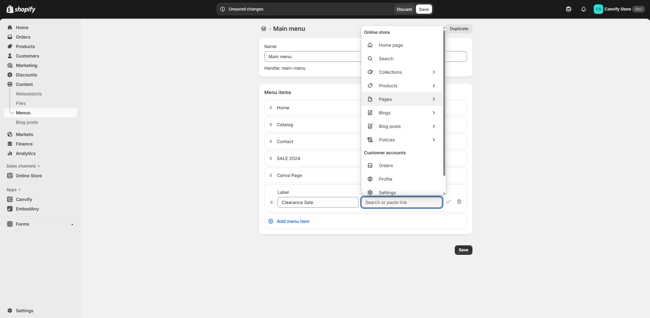Screen dimensions: 650x318
Task: Click the checkmark to confirm Clearance Sale item
Action: click(x=448, y=202)
